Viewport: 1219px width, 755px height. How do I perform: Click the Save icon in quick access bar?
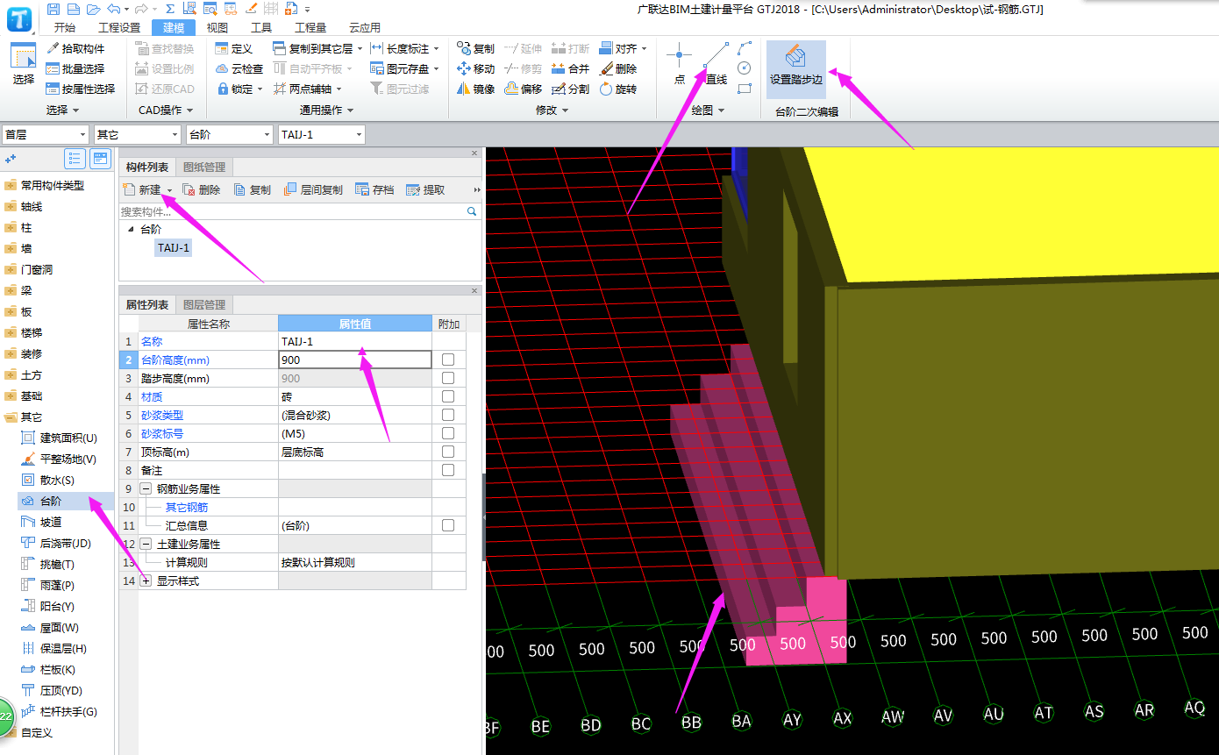tap(53, 9)
